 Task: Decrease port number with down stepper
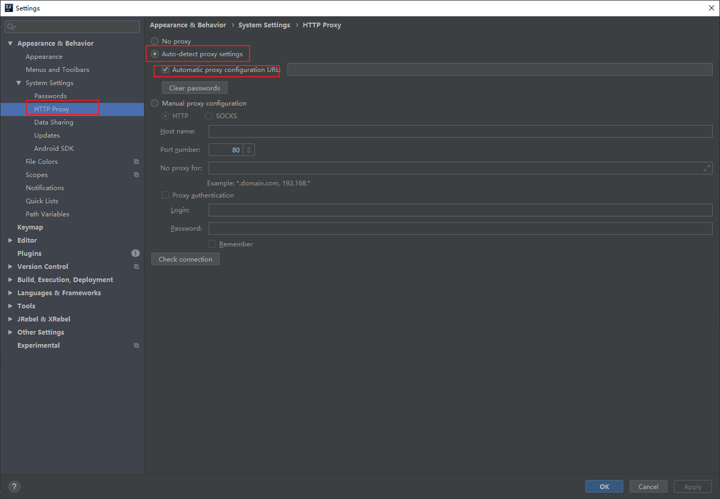click(249, 153)
